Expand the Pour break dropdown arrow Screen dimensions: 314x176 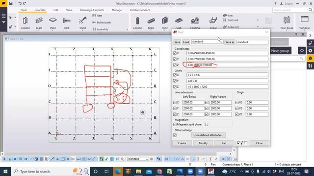[x=287, y=30]
